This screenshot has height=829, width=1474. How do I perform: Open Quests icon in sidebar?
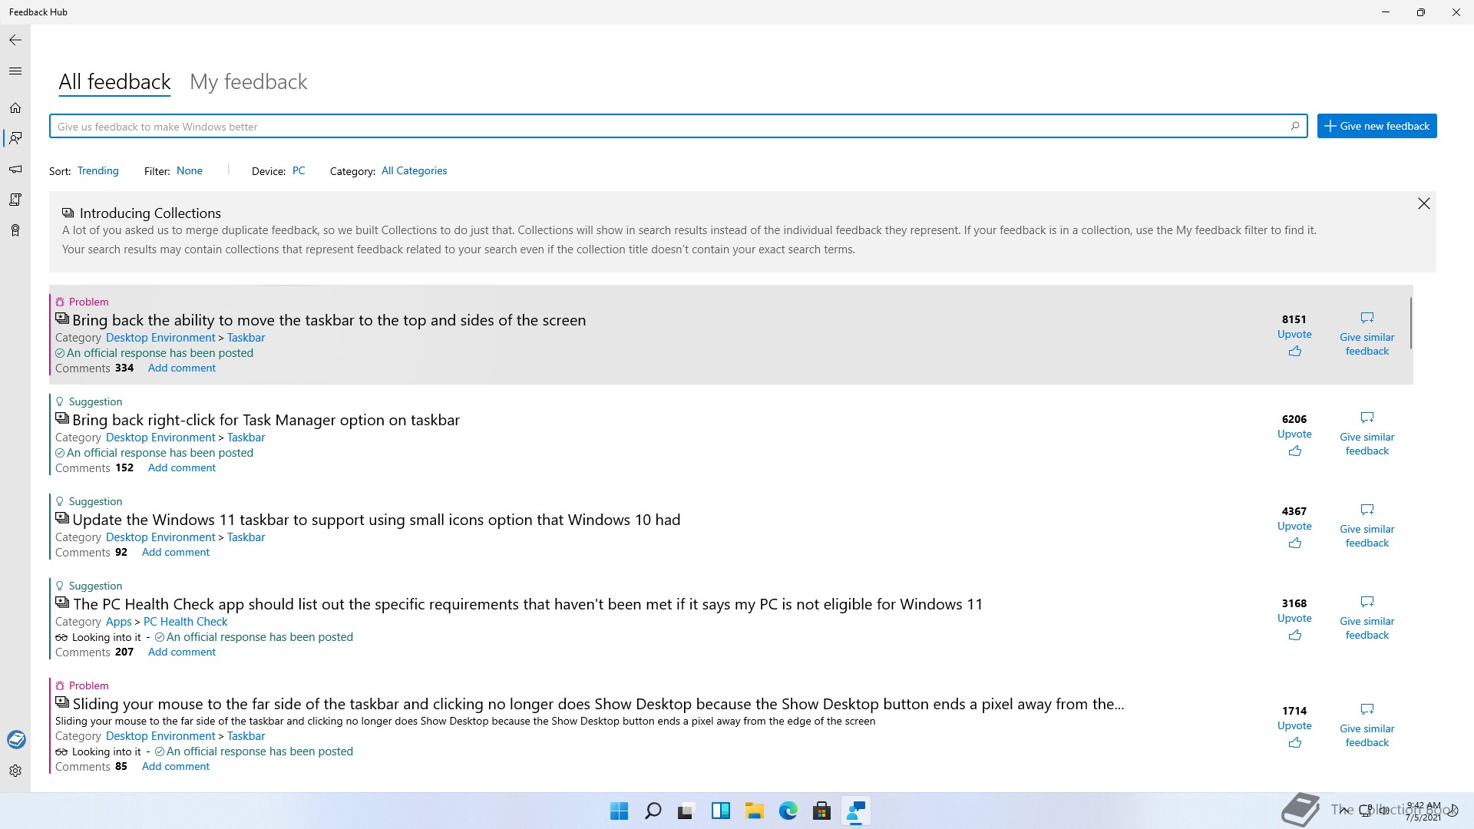click(x=15, y=200)
